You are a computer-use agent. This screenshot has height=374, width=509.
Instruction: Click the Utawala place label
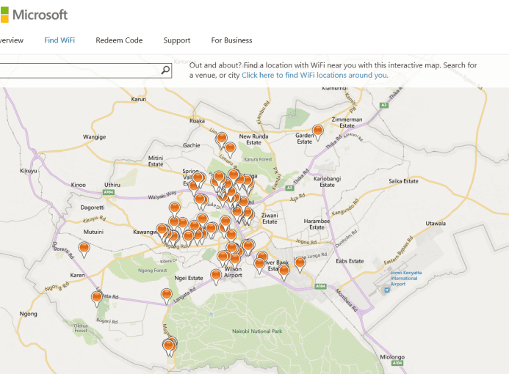pyautogui.click(x=436, y=223)
